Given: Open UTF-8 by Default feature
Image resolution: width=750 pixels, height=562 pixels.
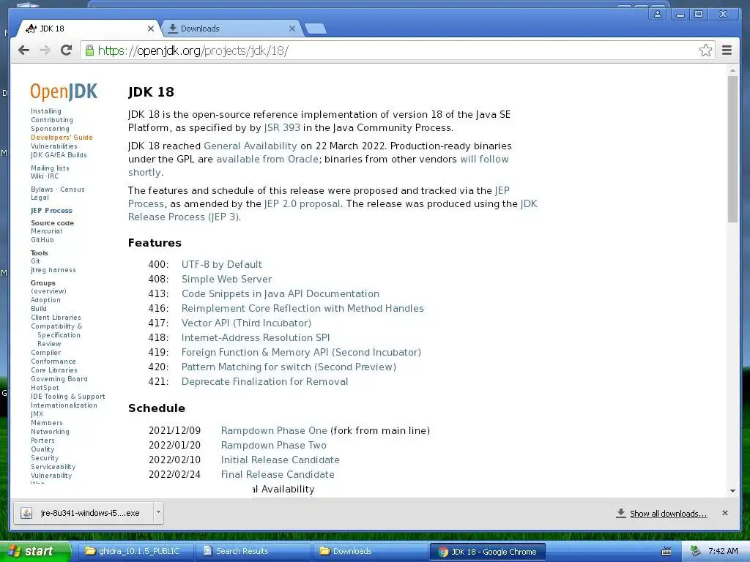Looking at the screenshot, I should coord(221,264).
